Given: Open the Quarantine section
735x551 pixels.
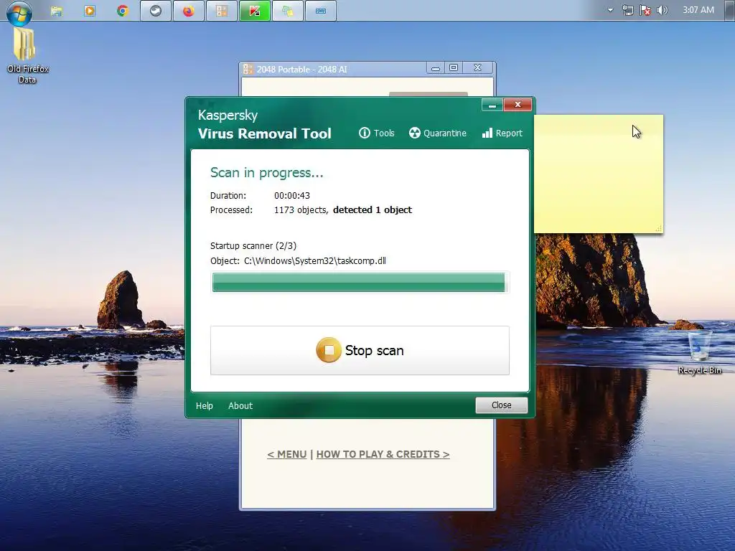Looking at the screenshot, I should [x=437, y=133].
